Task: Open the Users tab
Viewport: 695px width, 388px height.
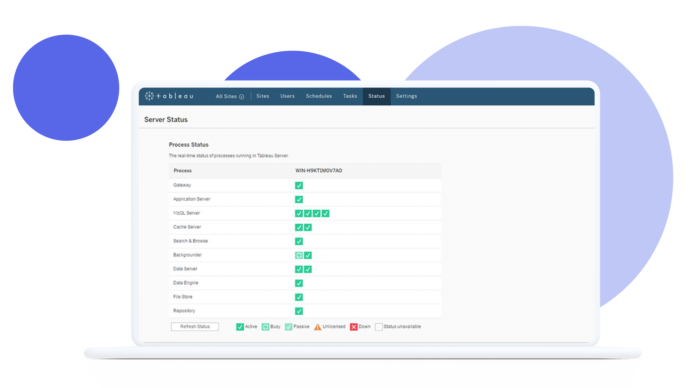Action: click(x=287, y=96)
